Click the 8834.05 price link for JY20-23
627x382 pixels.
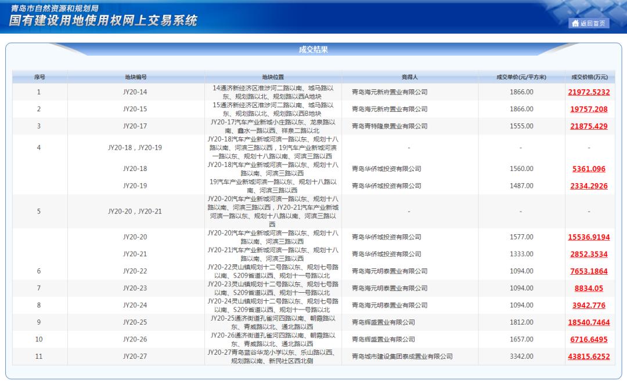(588, 288)
